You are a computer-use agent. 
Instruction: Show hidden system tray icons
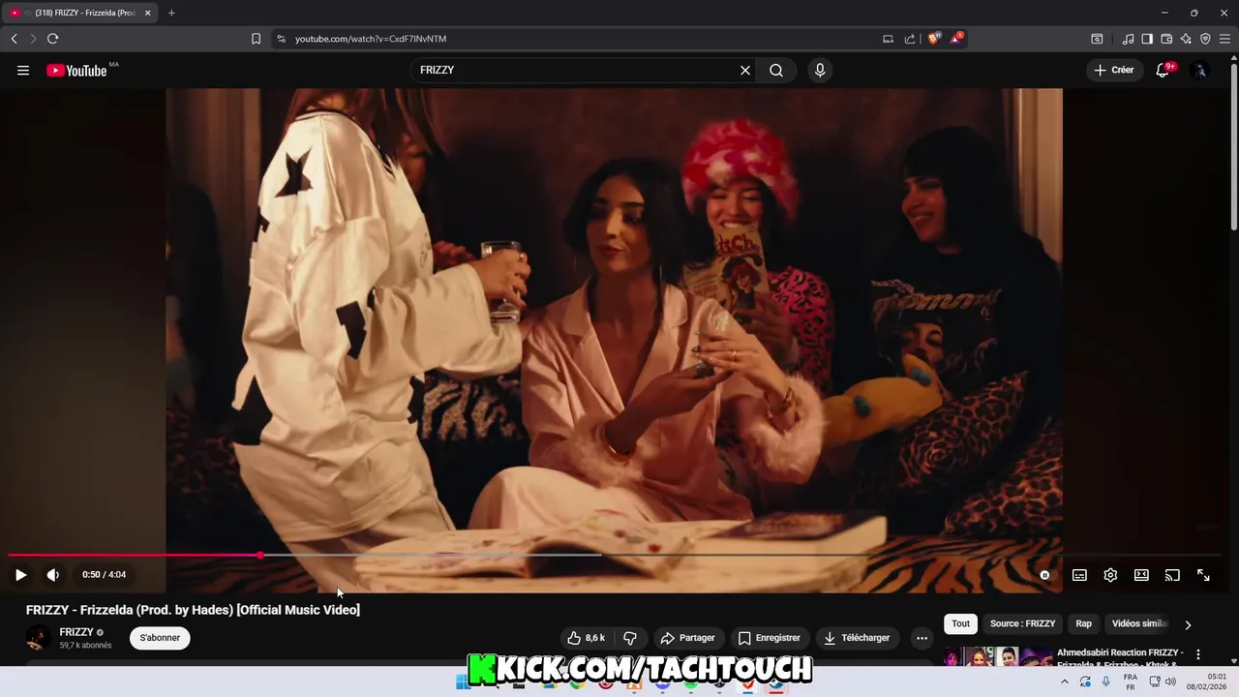[1064, 682]
